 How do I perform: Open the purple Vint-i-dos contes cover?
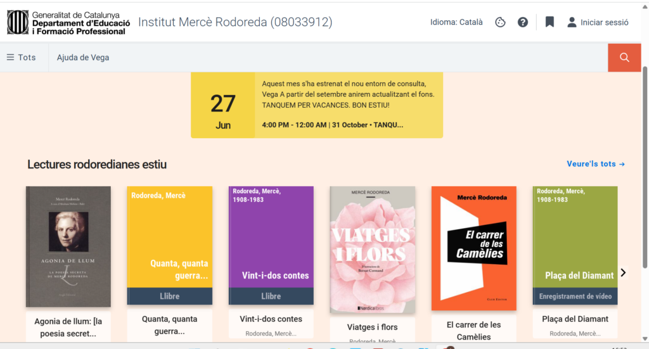(271, 245)
